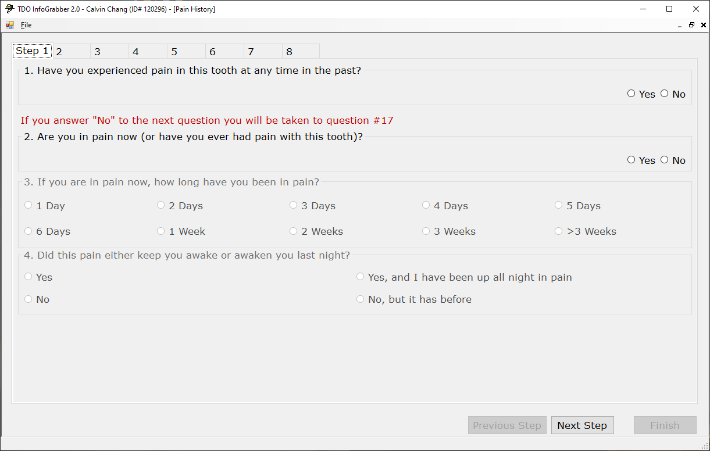The image size is (710, 451).
Task: Jump to tab 8
Action: (290, 52)
